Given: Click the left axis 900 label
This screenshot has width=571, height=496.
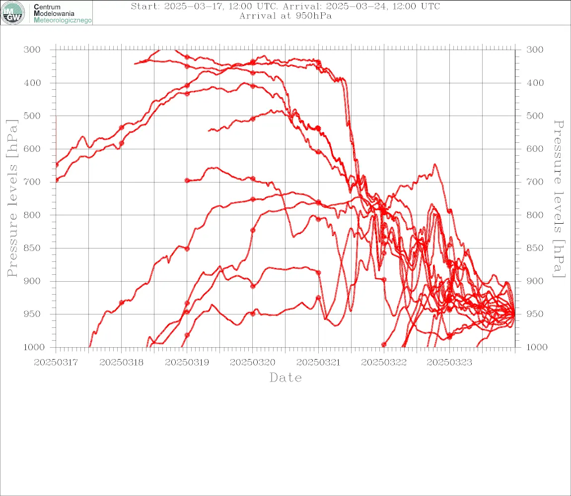Looking at the screenshot, I should 32,281.
